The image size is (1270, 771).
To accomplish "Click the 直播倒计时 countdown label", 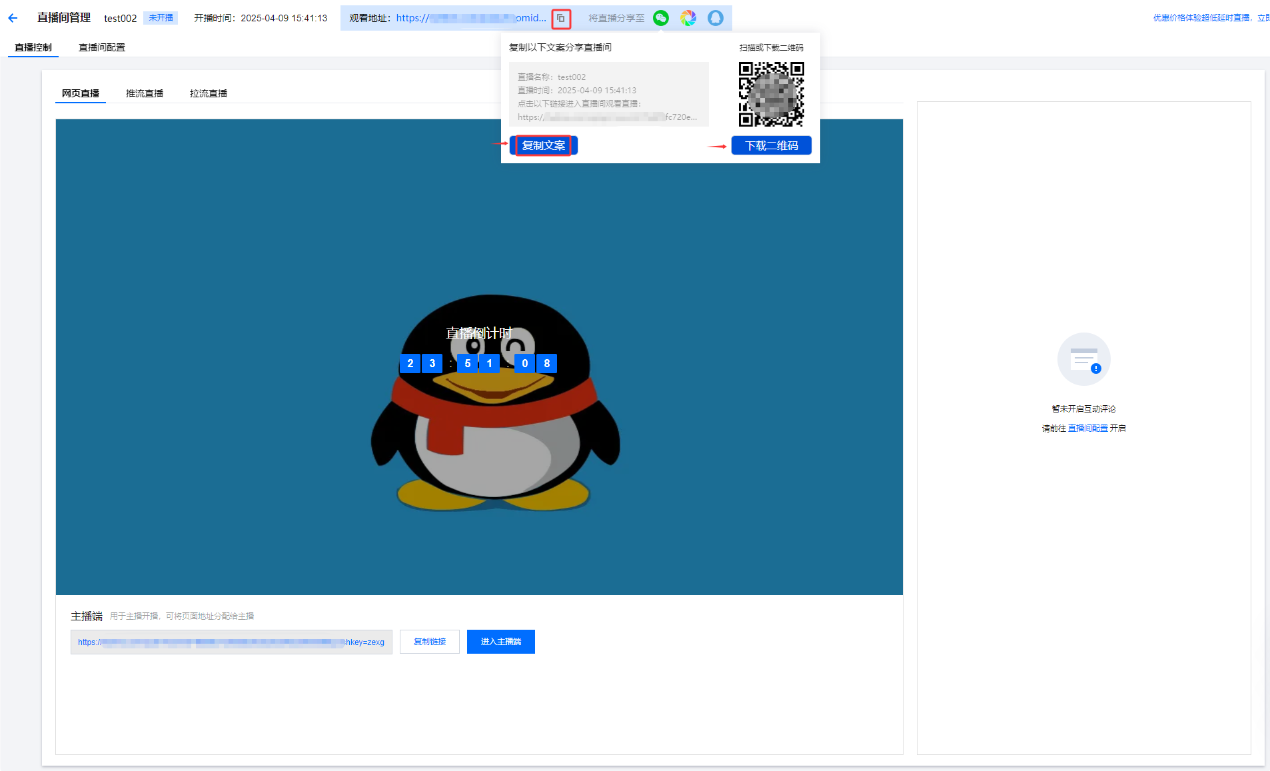I will (479, 333).
